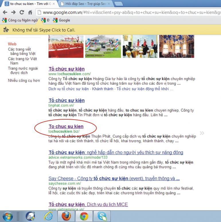The image size is (221, 222).
Task: Show preview with the double-arrow beside tochucsukien.biz
Action: [202, 133]
